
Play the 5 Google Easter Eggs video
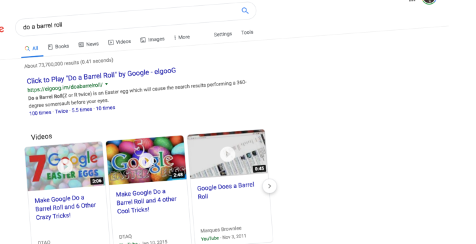click(146, 160)
